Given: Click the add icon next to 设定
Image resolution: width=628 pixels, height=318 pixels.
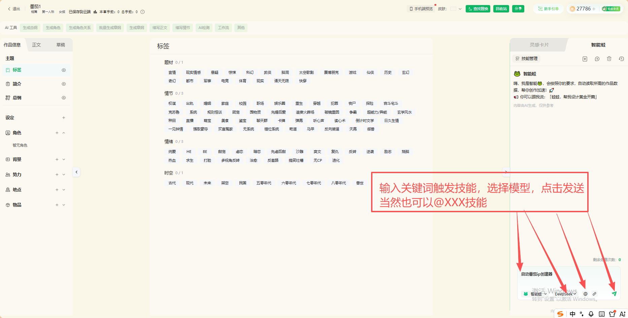Looking at the screenshot, I should (64, 118).
